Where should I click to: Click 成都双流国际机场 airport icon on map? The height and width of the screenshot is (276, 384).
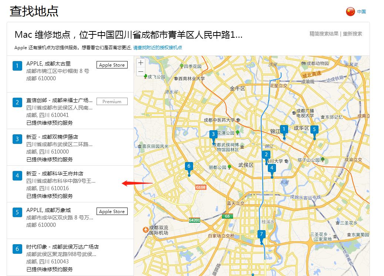[x=146, y=230]
